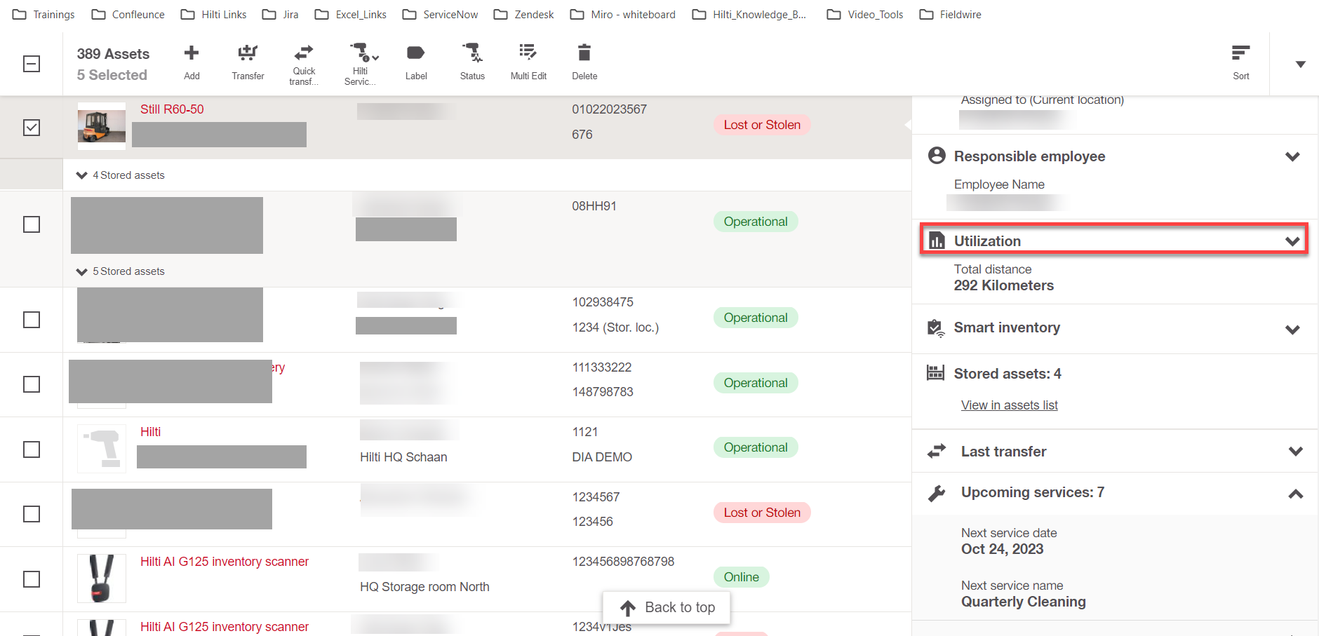Toggle the select-all assets checkbox
1319x636 pixels.
[32, 64]
